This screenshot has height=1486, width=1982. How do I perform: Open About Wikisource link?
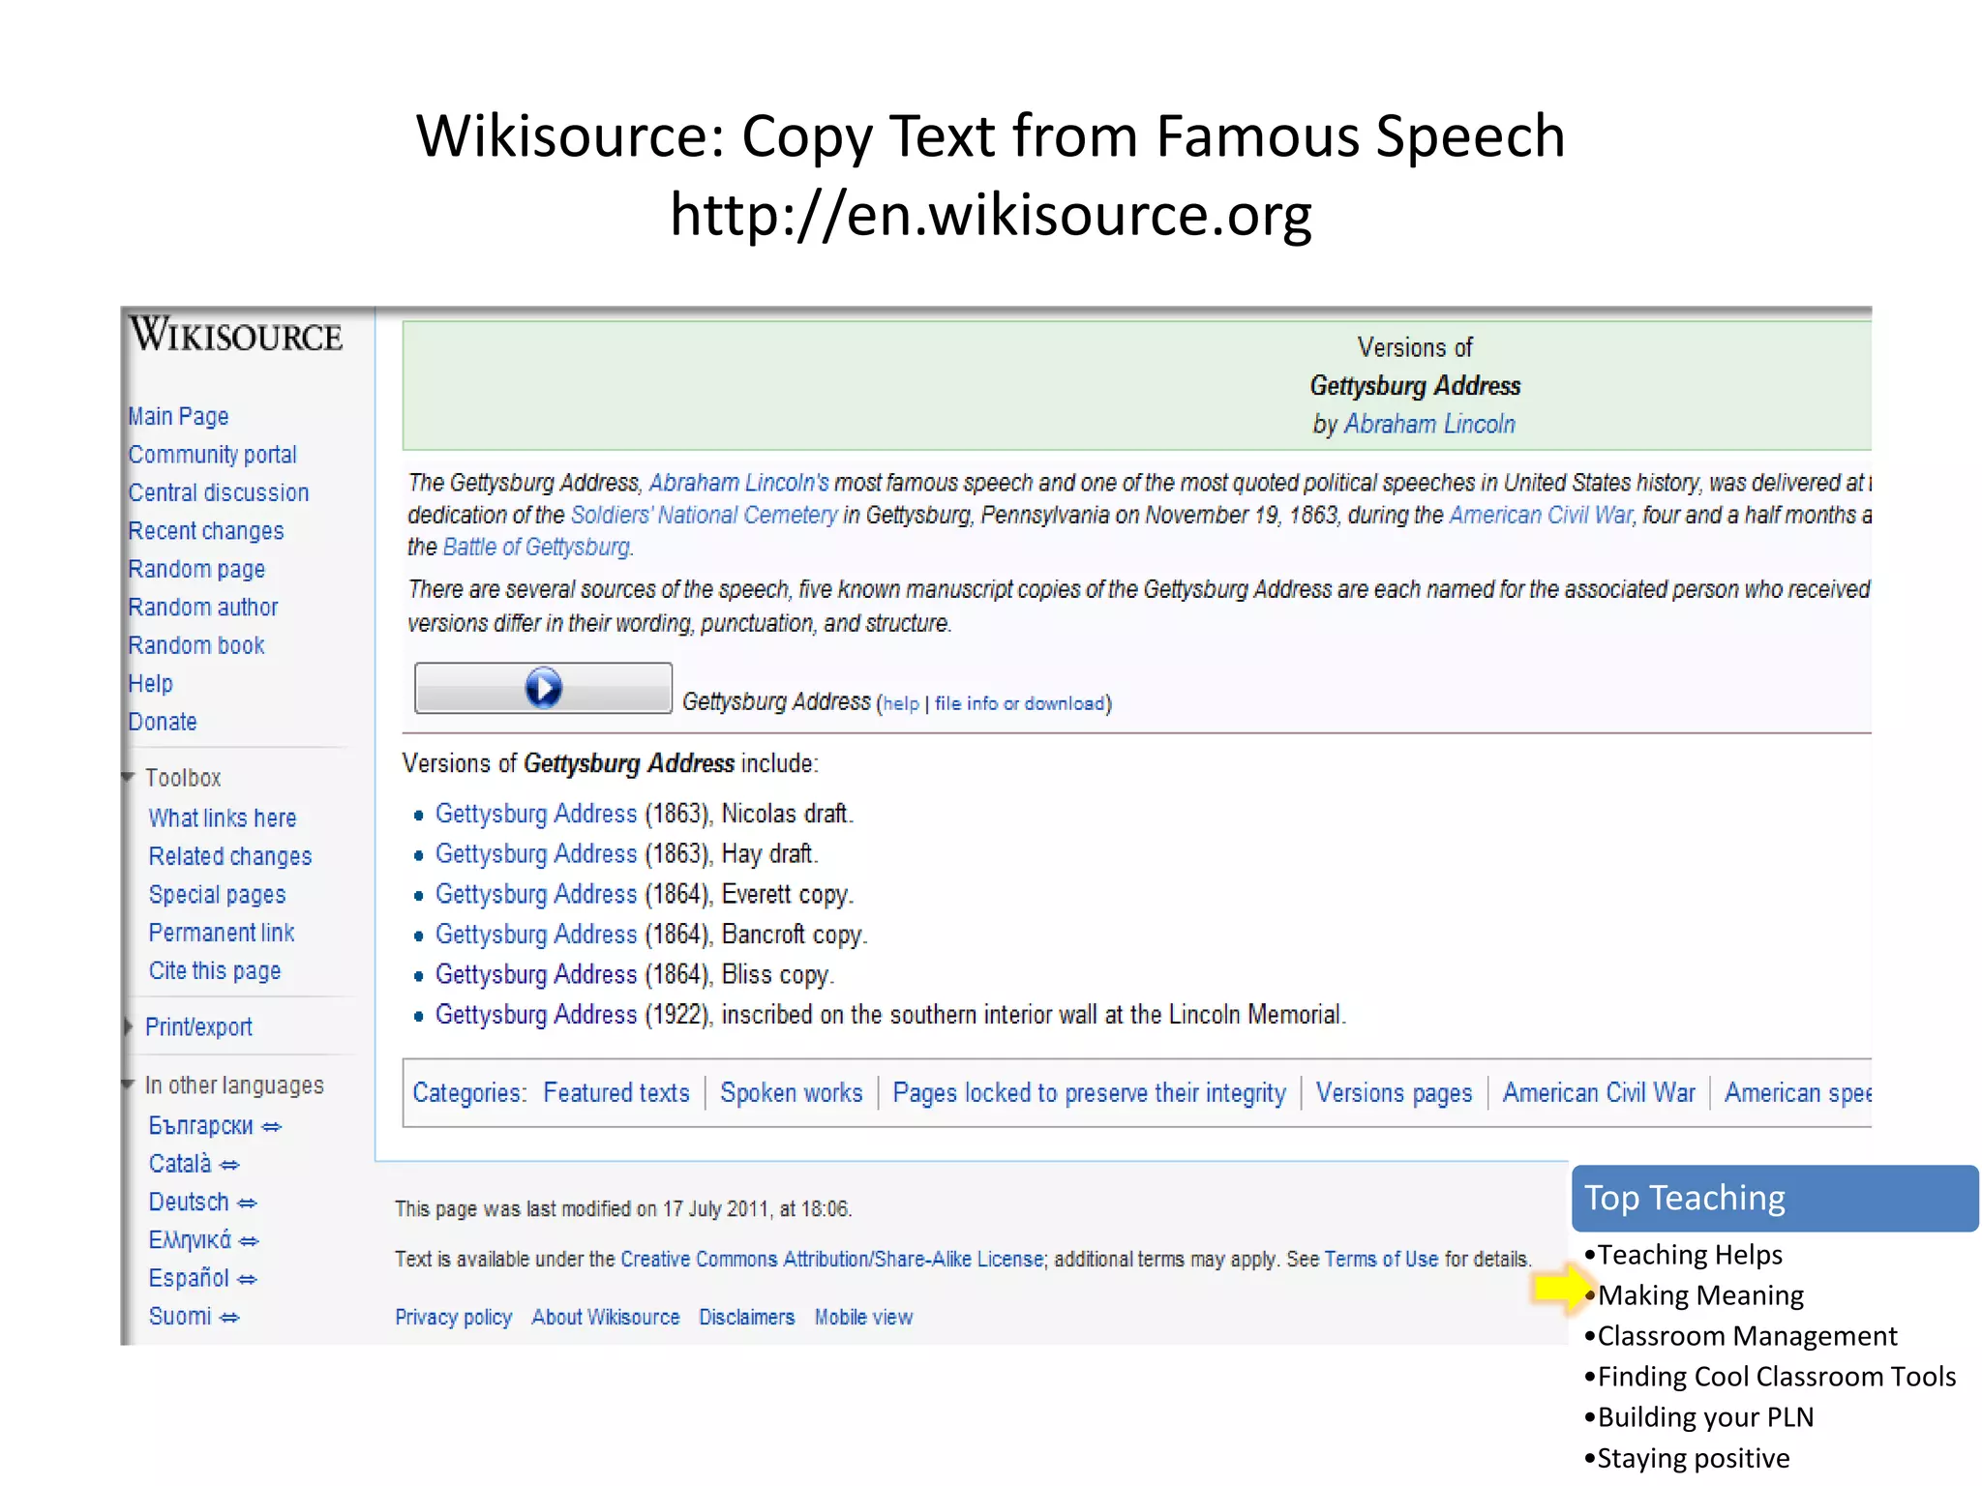click(x=606, y=1317)
